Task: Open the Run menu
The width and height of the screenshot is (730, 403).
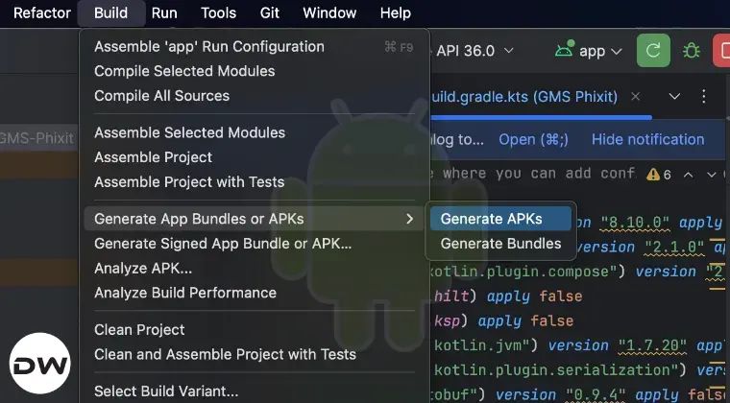Action: 164,13
